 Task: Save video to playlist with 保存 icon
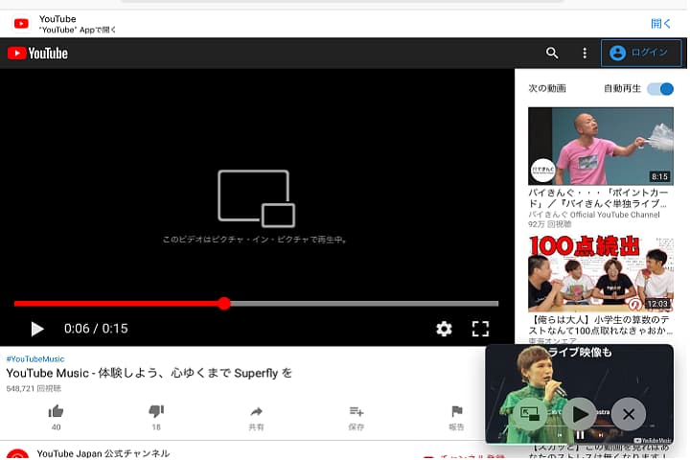coord(356,411)
